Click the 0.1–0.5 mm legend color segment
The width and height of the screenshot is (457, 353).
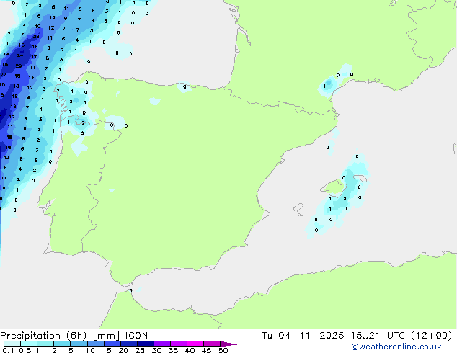point(12,344)
